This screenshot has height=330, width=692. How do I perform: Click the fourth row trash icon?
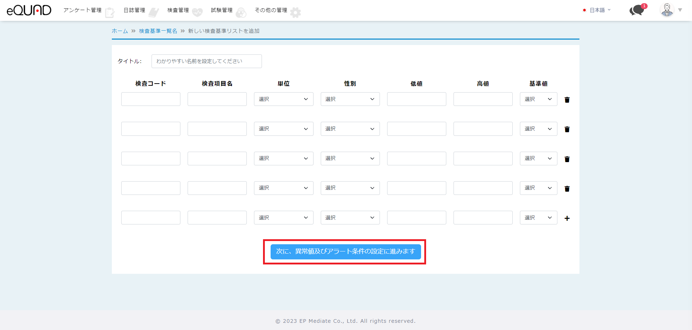tap(567, 189)
